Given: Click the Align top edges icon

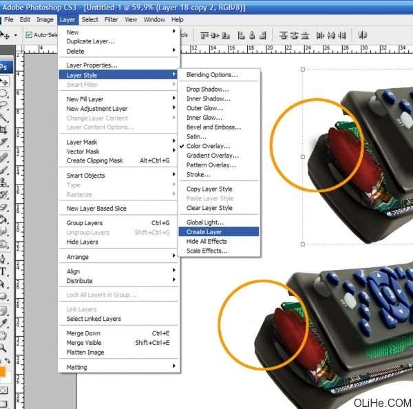Looking at the screenshot, I should point(204,34).
